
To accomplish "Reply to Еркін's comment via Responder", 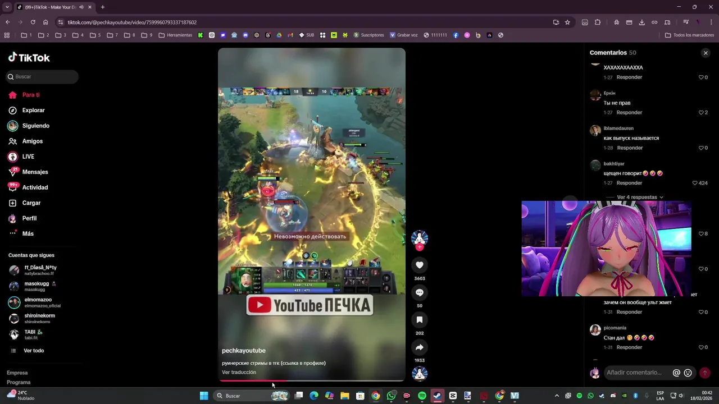I will pos(629,113).
